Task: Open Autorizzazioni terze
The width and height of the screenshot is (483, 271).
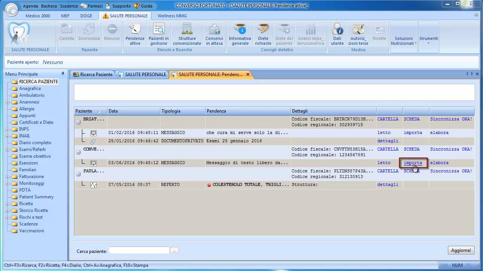Action: pyautogui.click(x=358, y=35)
